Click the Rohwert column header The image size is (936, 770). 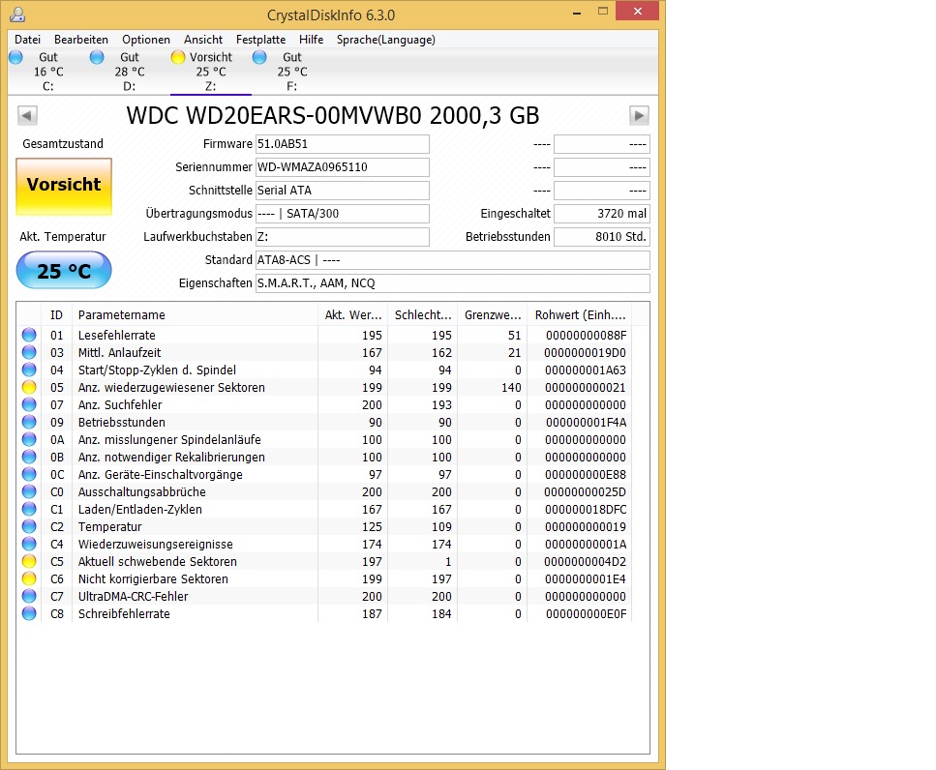pos(580,315)
